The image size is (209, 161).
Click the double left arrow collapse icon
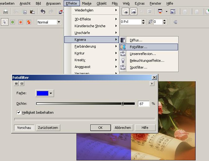175,22
